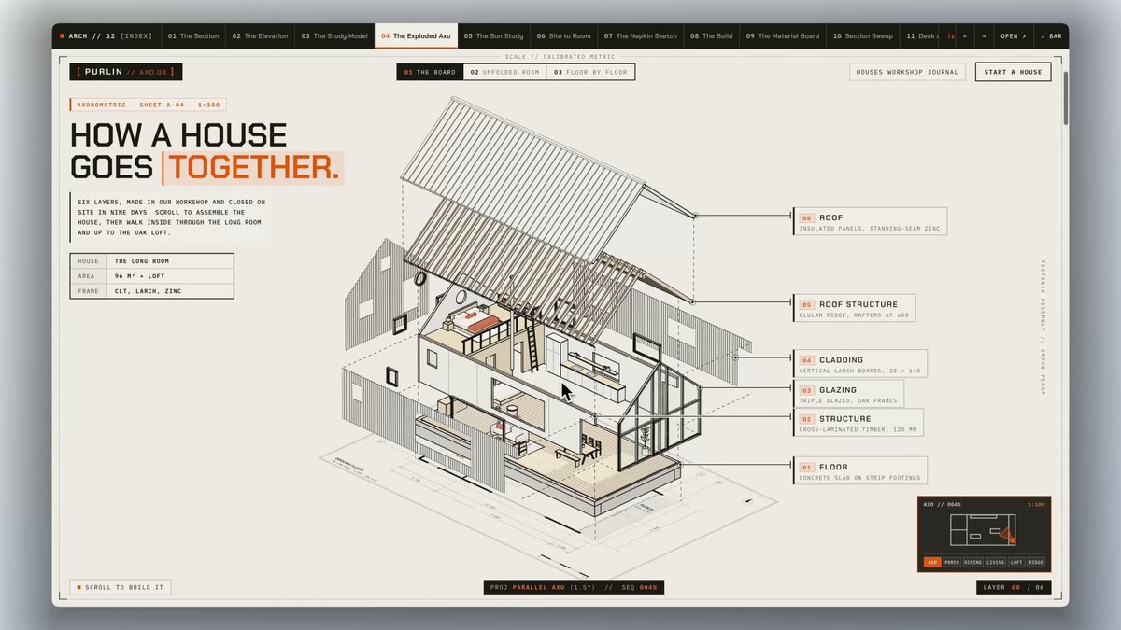
Task: Click the mini floor plan thumbnail
Action: 982,532
